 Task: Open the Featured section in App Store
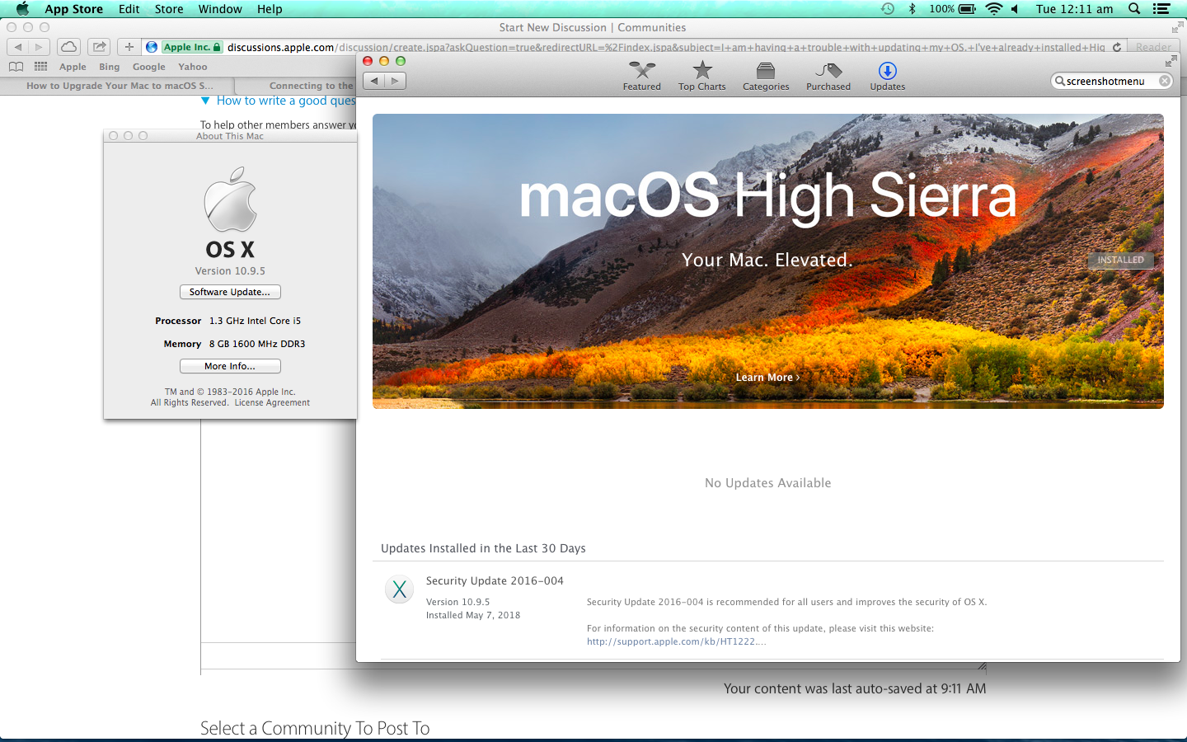[x=641, y=76]
